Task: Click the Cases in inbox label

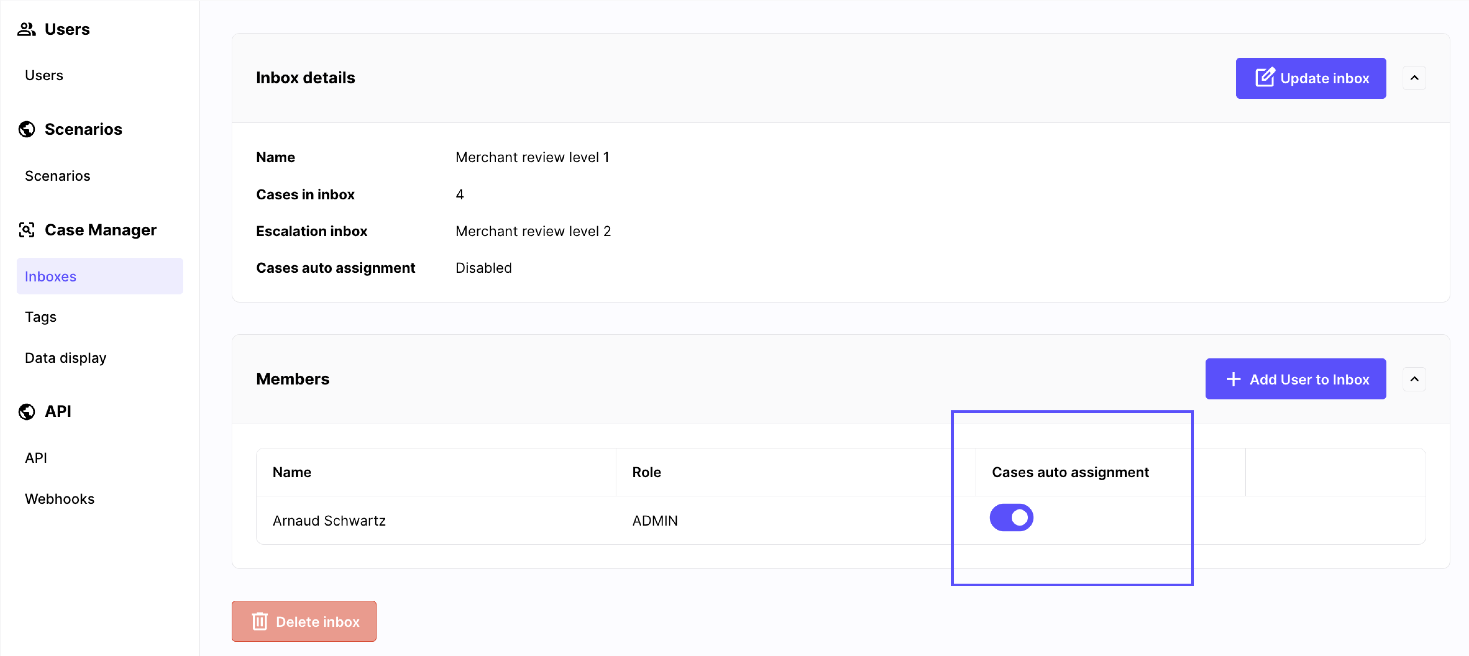Action: tap(305, 195)
